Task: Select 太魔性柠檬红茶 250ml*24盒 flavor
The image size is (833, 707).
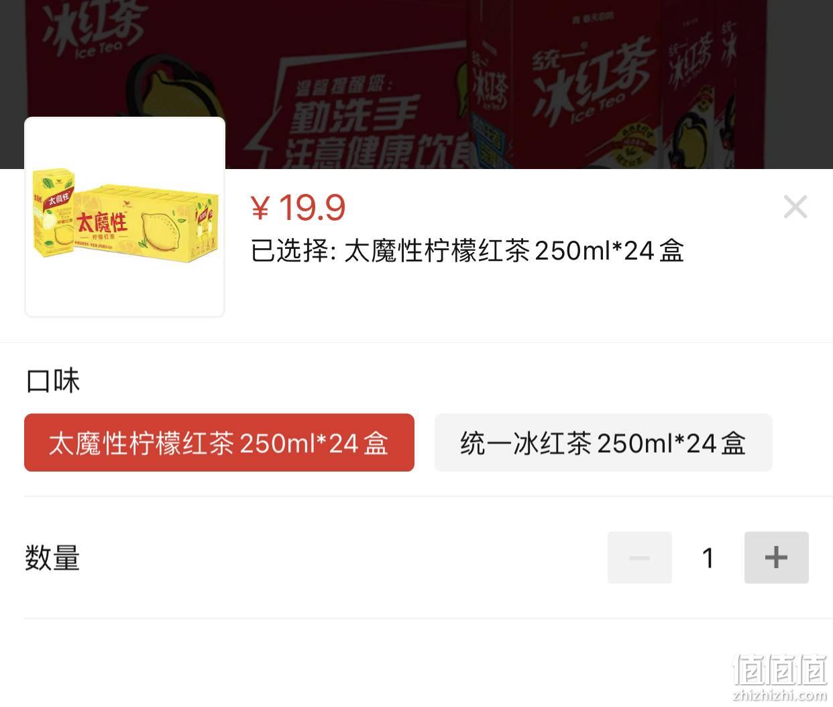Action: point(219,443)
